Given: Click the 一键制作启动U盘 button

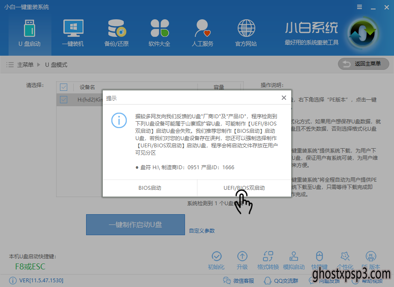Looking at the screenshot, I should click(x=135, y=225).
